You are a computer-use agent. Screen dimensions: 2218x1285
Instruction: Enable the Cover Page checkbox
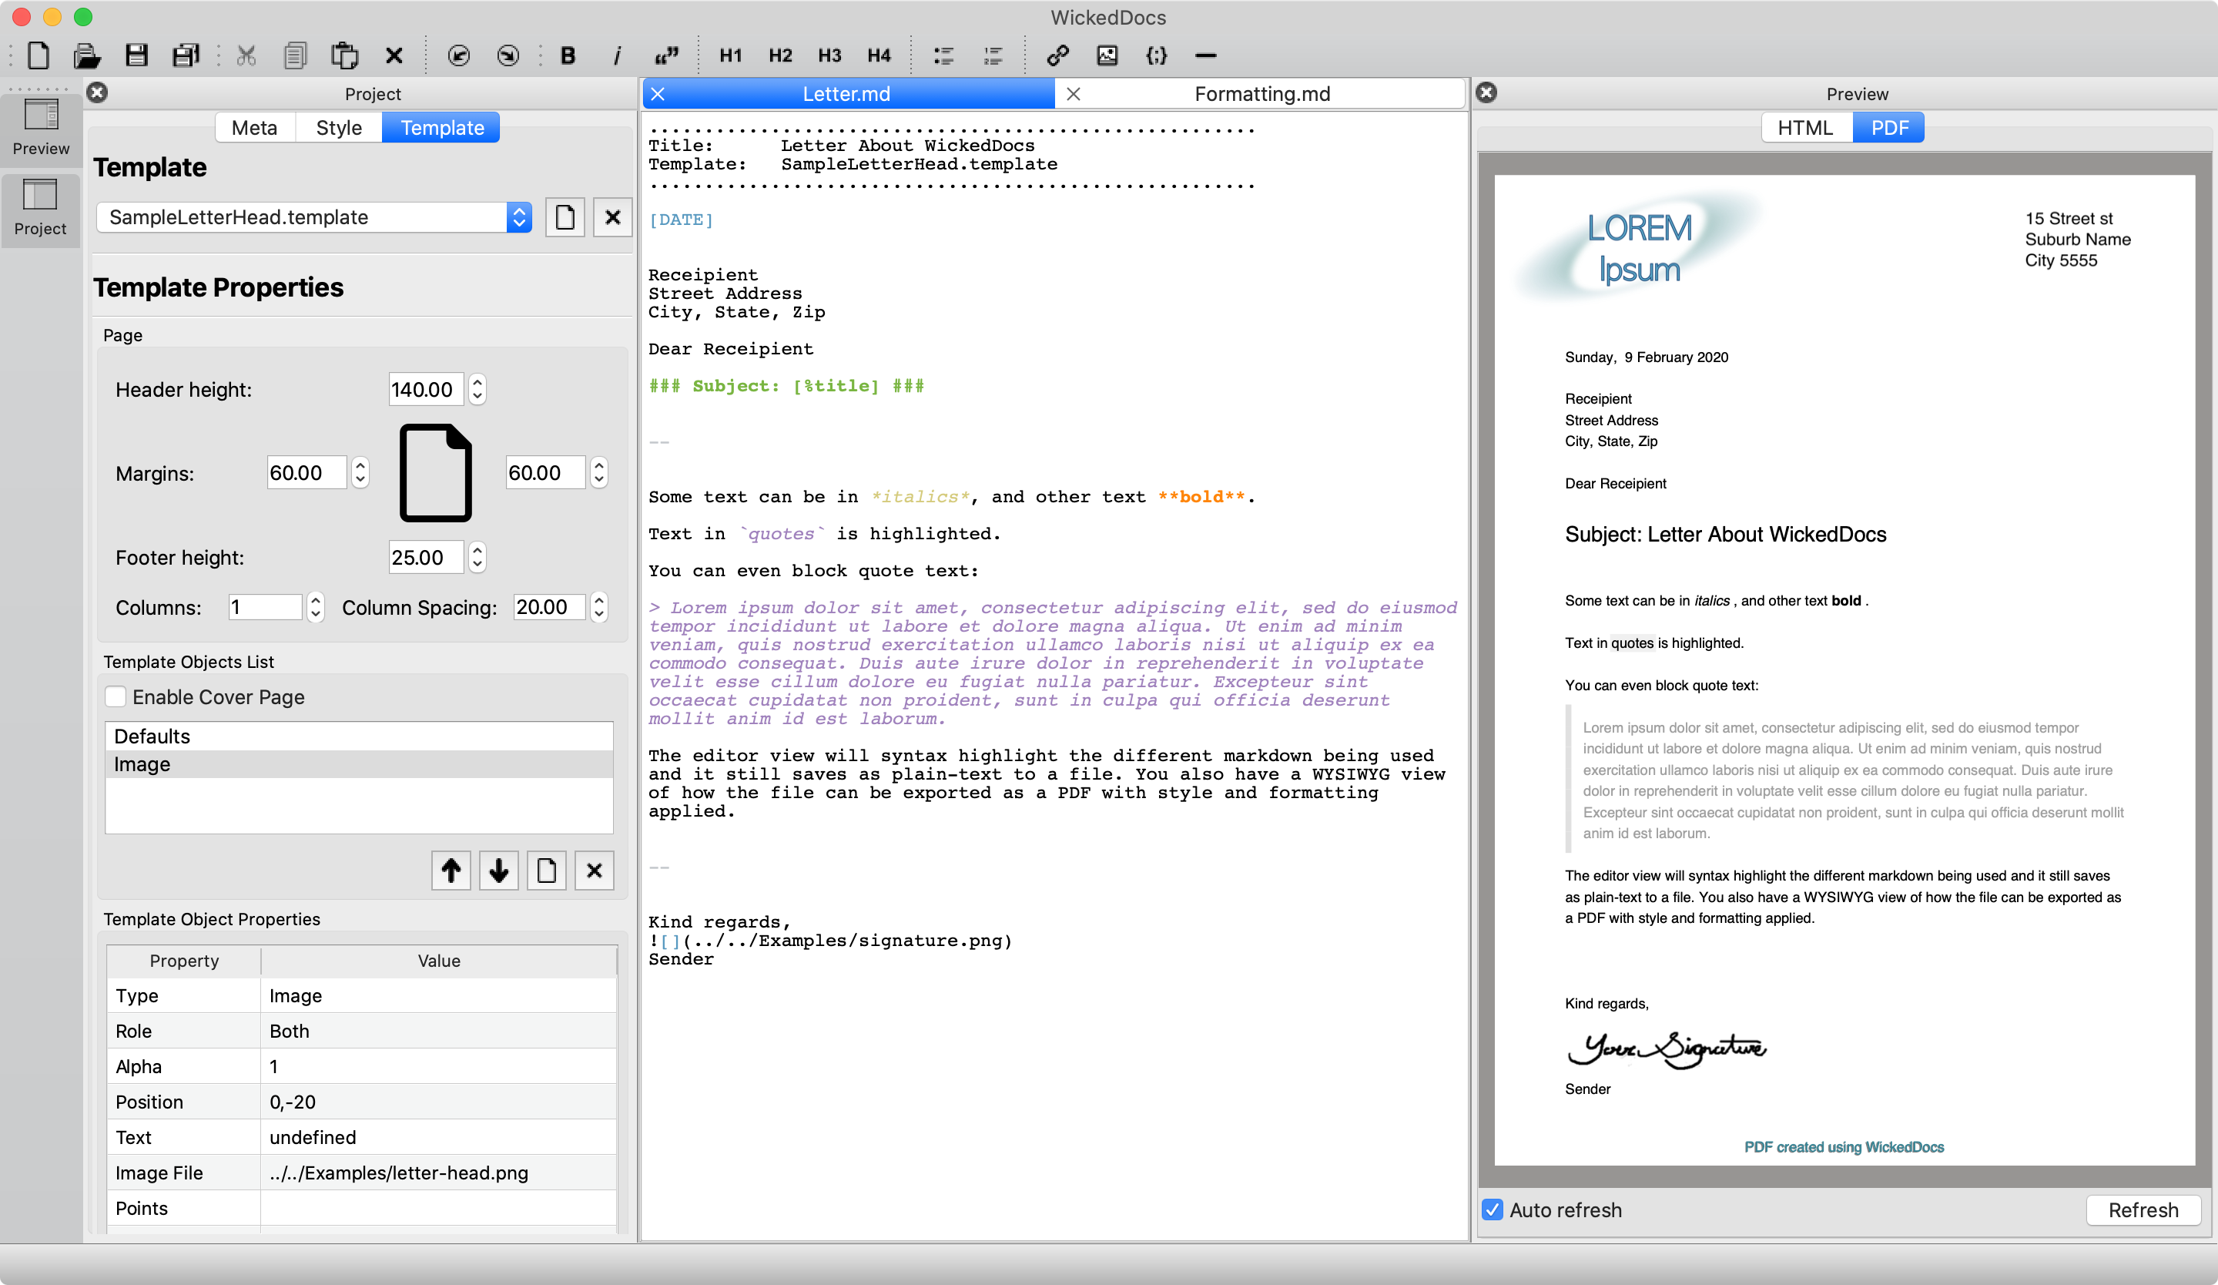[x=116, y=696]
